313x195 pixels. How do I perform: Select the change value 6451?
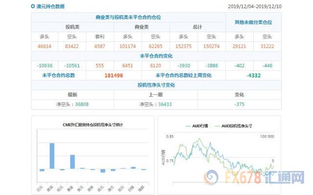pyautogui.click(x=128, y=66)
